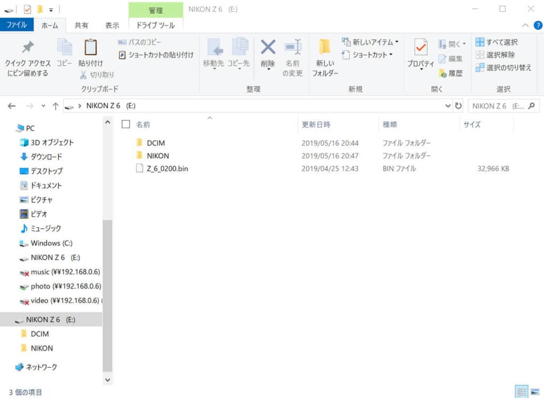Refresh the folder view
The height and width of the screenshot is (398, 544).
tap(458, 106)
